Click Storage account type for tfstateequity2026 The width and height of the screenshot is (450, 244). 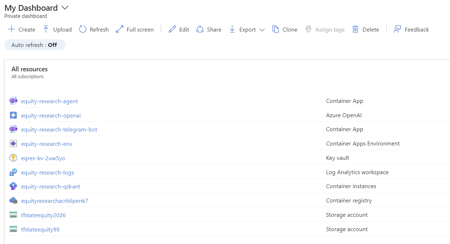[347, 215]
